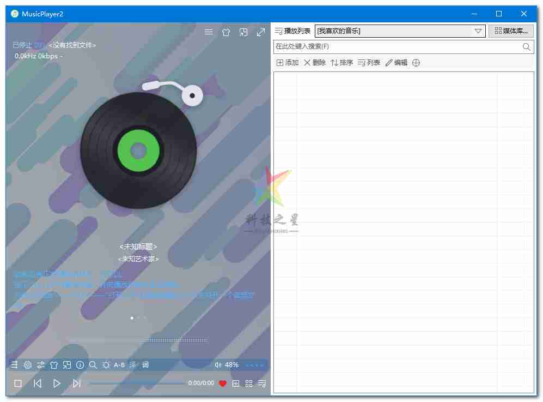Click the magnifier find icon in bottom toolbar
This screenshot has height=402, width=543.
[93, 365]
